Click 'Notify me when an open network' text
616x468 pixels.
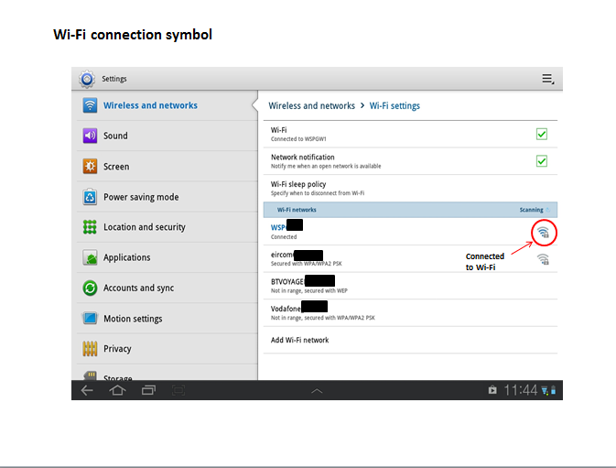[x=326, y=166]
